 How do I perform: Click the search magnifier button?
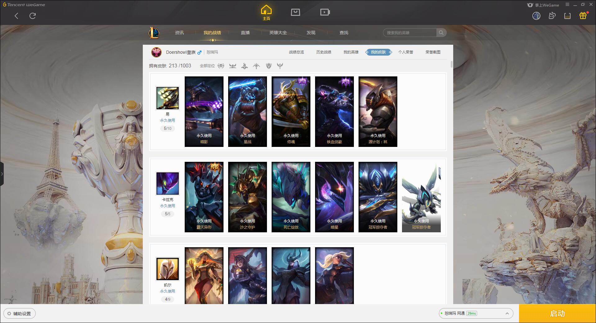pos(441,33)
